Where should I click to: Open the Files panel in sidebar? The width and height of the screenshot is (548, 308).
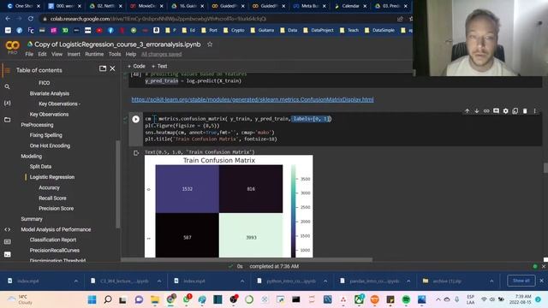pos(7,120)
